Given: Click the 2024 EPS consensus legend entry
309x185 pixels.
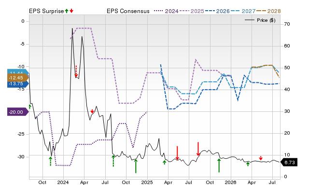Looking at the screenshot, I should point(166,11).
